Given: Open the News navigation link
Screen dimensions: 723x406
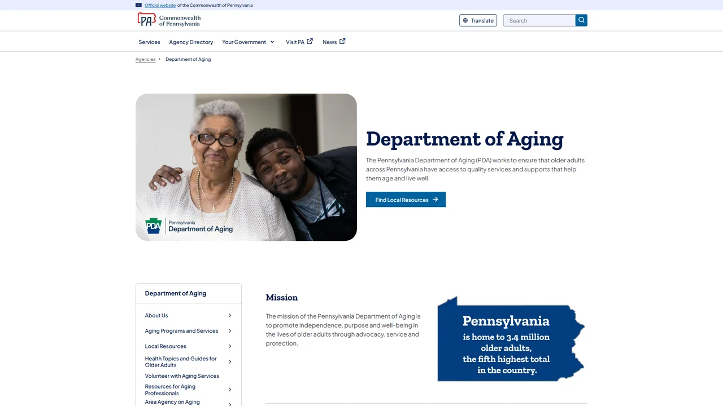Looking at the screenshot, I should click(x=334, y=42).
